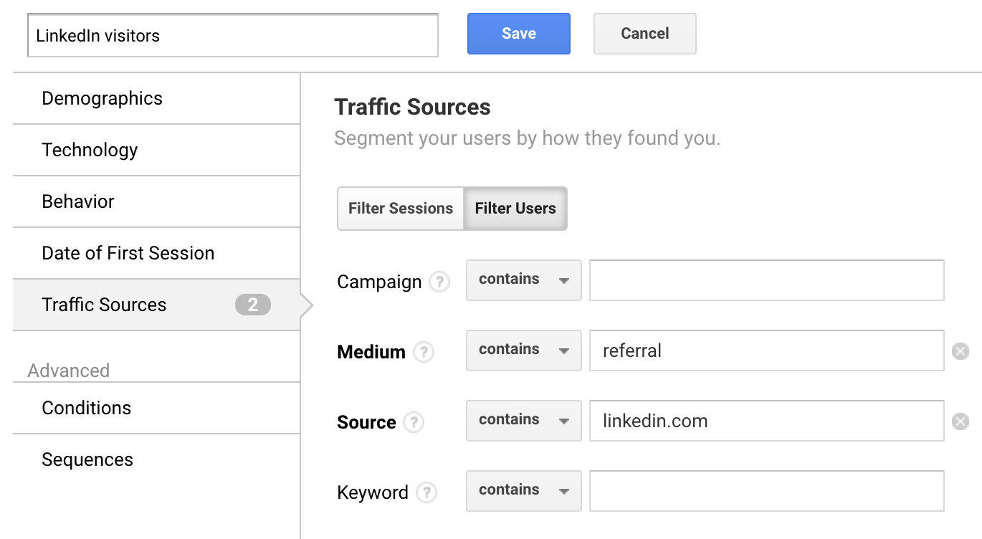The height and width of the screenshot is (539, 982).
Task: Save the LinkedIn visitors segment
Action: (519, 34)
